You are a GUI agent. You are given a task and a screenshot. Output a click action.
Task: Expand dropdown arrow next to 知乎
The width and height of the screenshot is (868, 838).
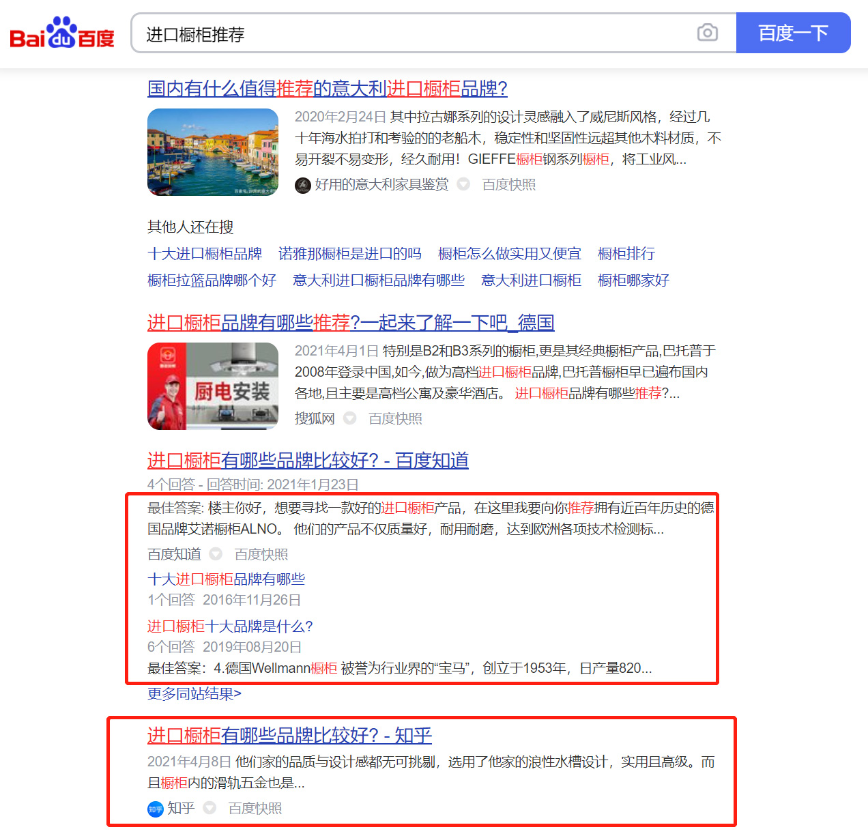pos(209,808)
